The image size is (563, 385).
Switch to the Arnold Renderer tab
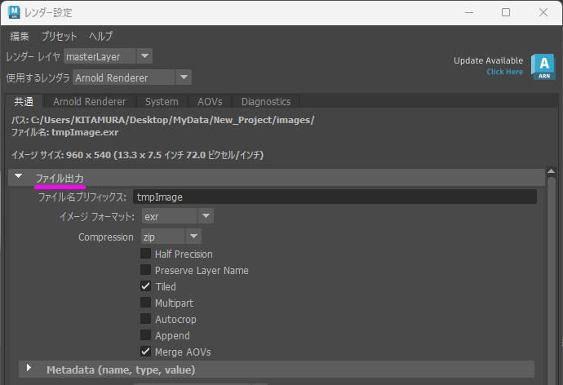[90, 101]
